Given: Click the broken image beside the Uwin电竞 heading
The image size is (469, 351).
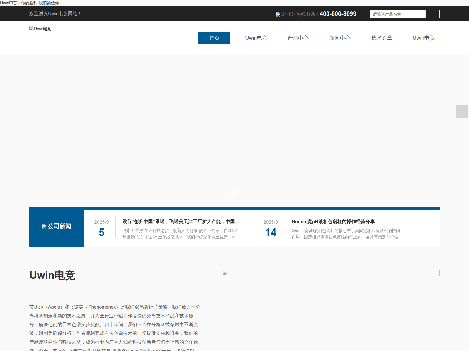Looking at the screenshot, I should [331, 273].
